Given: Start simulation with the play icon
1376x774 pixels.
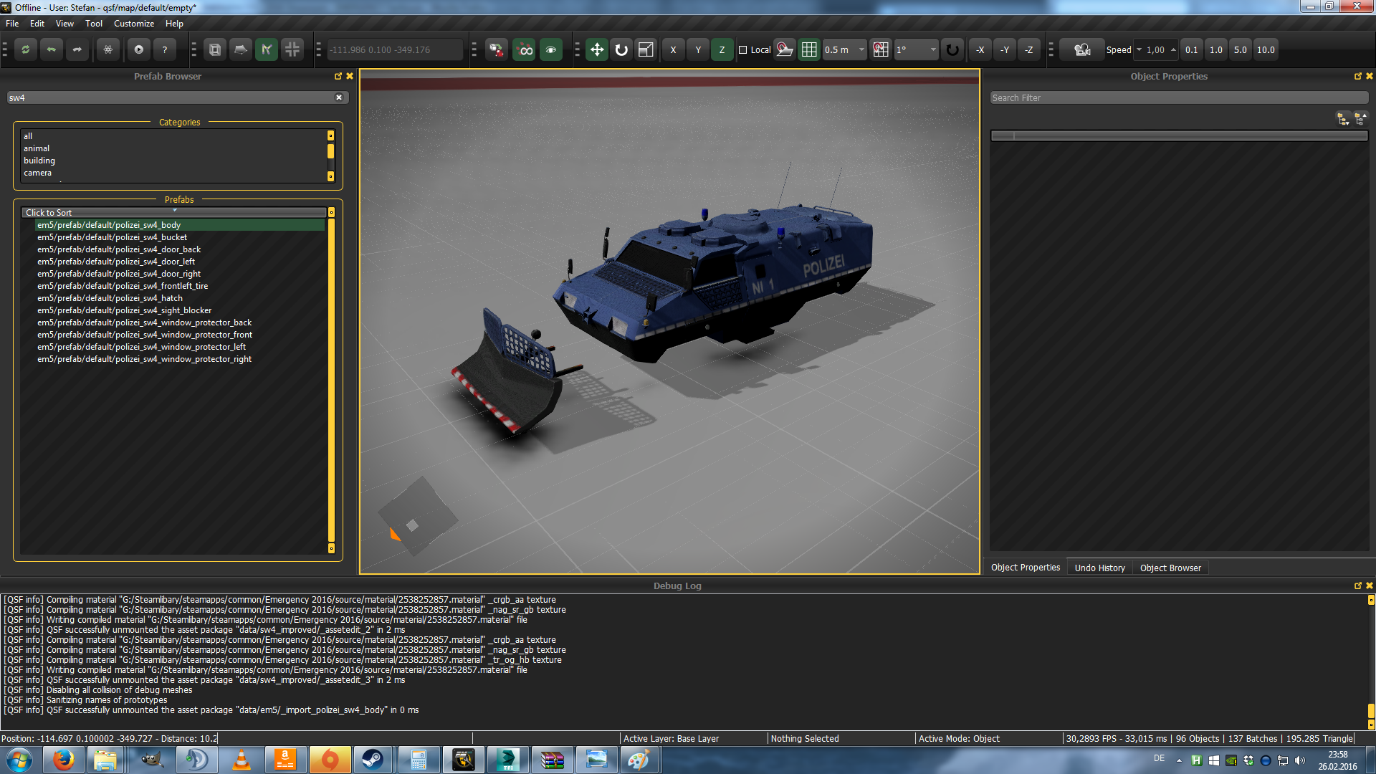Looking at the screenshot, I should [x=139, y=49].
